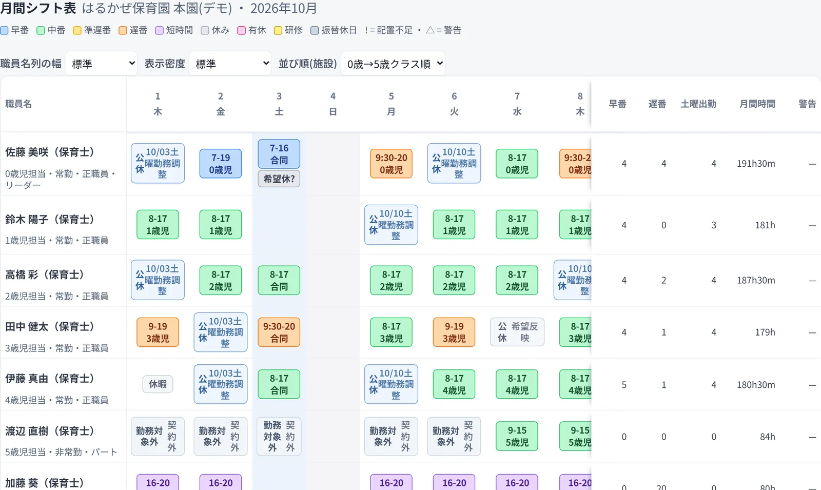Select 佐藤 美咲's 9:30-20 0歳児 Monday shift
Screen dimensions: 821x490
click(392, 164)
